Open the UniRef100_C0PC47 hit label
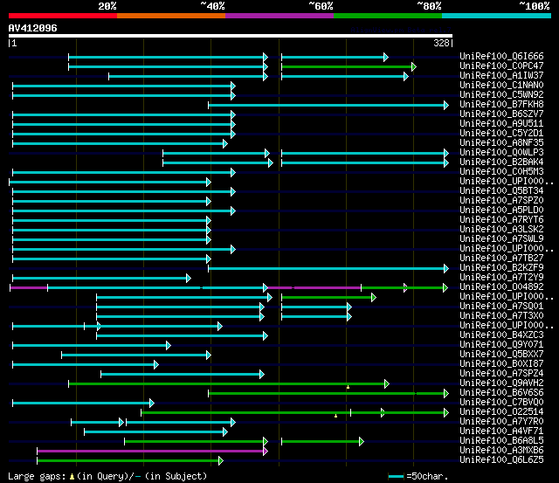559x483 pixels. (x=501, y=66)
